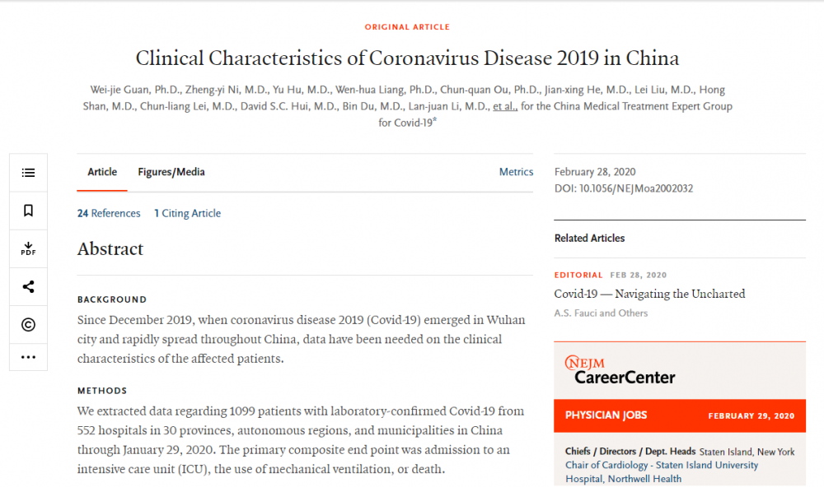This screenshot has width=824, height=487.
Task: Download the article PDF
Action: pos(28,248)
